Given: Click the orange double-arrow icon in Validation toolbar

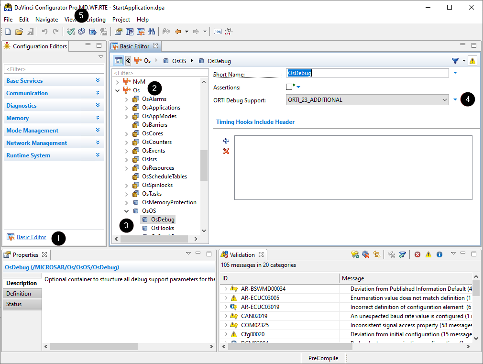Looking at the screenshot, I should [376, 254].
